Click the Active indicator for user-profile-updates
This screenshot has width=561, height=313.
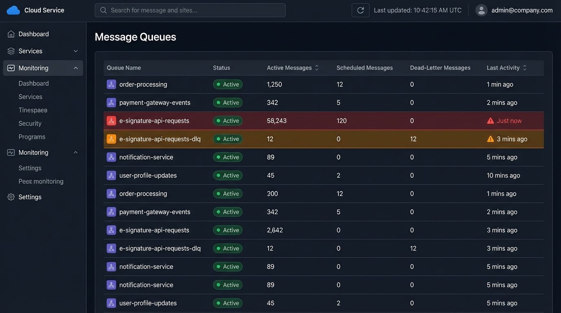[x=227, y=175]
